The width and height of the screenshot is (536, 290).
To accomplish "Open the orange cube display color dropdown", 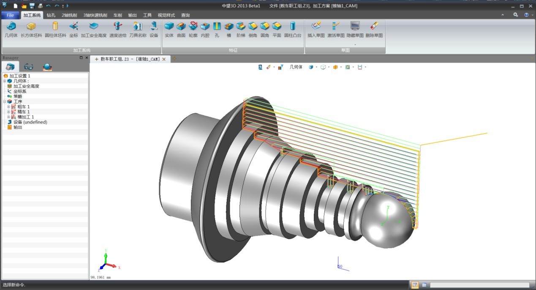I will pyautogui.click(x=341, y=67).
